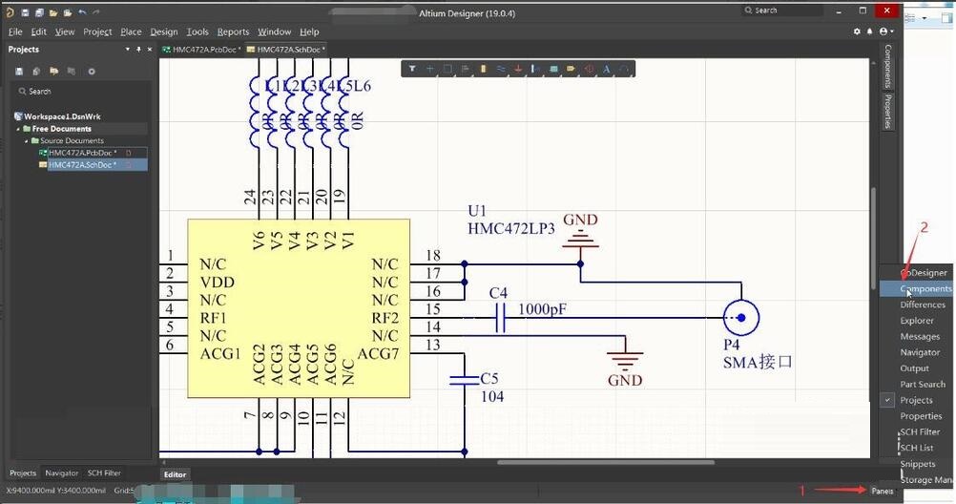Click the red Directives icon in the Active Bar

(x=589, y=69)
